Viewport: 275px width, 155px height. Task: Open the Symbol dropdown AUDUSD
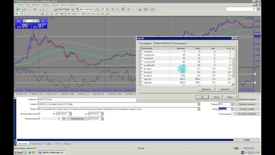tap(199, 104)
